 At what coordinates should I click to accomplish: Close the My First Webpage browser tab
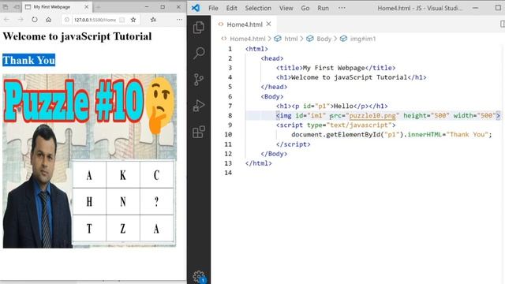pos(86,7)
